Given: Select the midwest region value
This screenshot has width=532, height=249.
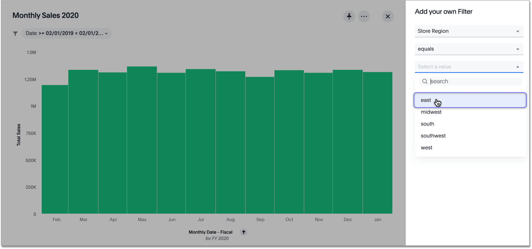Looking at the screenshot, I should pyautogui.click(x=431, y=112).
